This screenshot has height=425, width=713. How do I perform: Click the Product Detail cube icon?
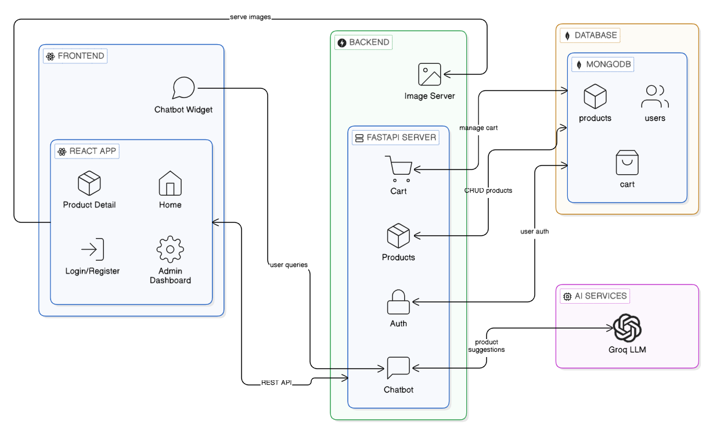(88, 183)
